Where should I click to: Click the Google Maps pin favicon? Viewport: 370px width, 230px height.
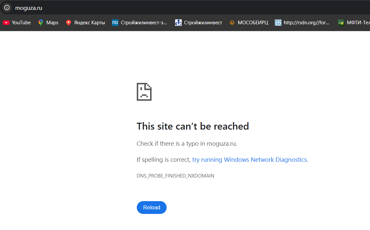[x=41, y=23]
